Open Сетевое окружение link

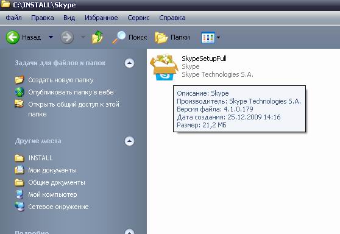coord(58,207)
